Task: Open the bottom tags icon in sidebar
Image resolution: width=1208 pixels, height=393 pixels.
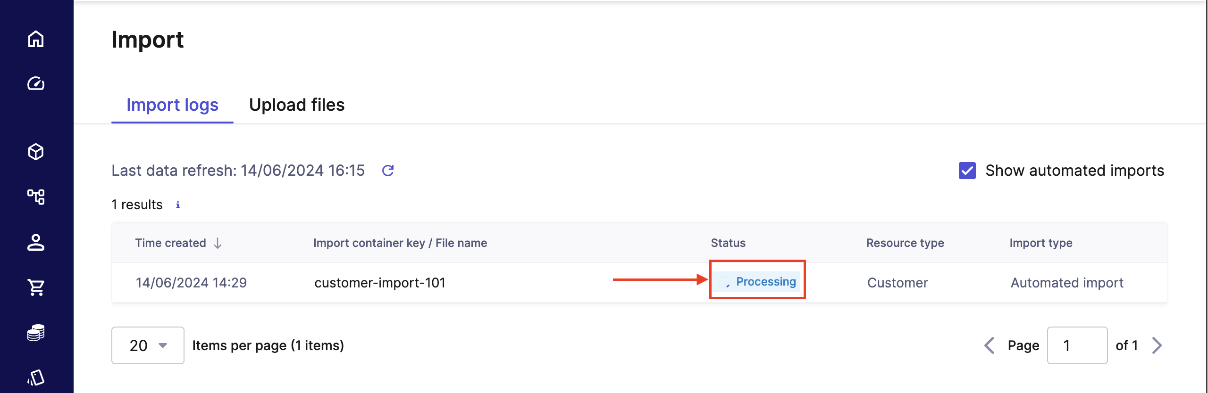Action: (x=36, y=377)
